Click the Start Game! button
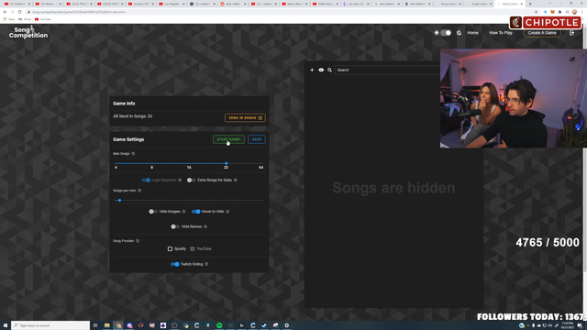This screenshot has width=587, height=330. tap(228, 139)
